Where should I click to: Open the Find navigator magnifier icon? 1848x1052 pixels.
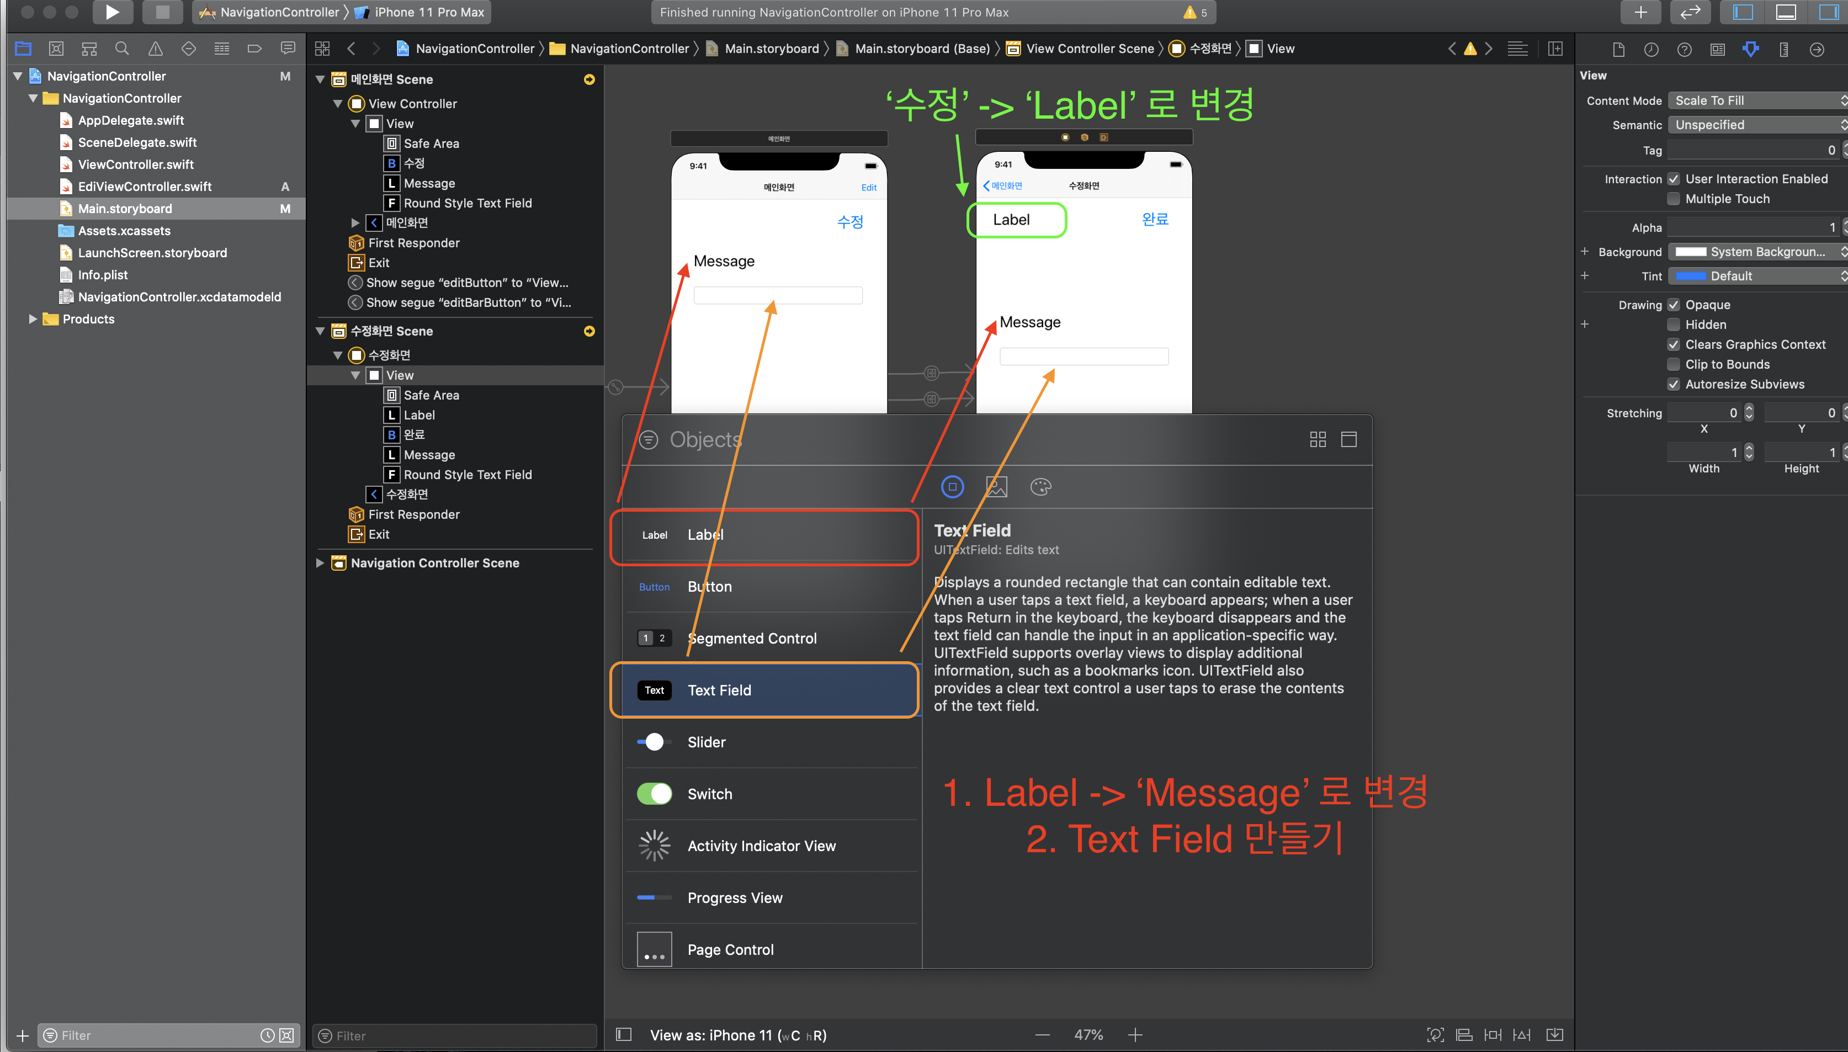[122, 49]
